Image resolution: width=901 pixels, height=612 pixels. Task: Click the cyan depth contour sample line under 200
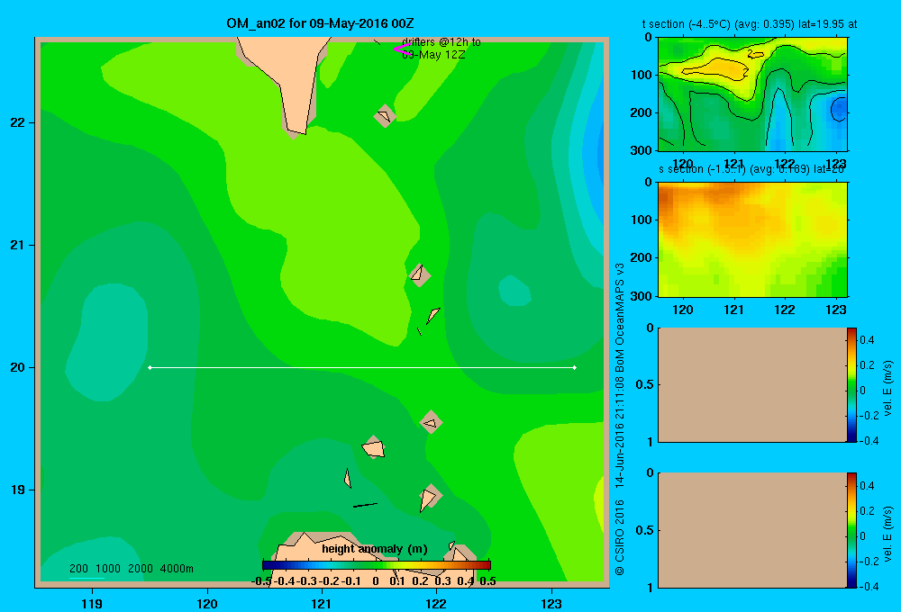[x=86, y=578]
